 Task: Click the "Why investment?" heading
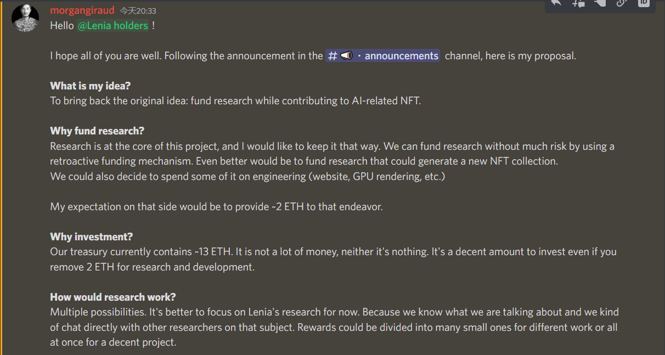pos(91,236)
